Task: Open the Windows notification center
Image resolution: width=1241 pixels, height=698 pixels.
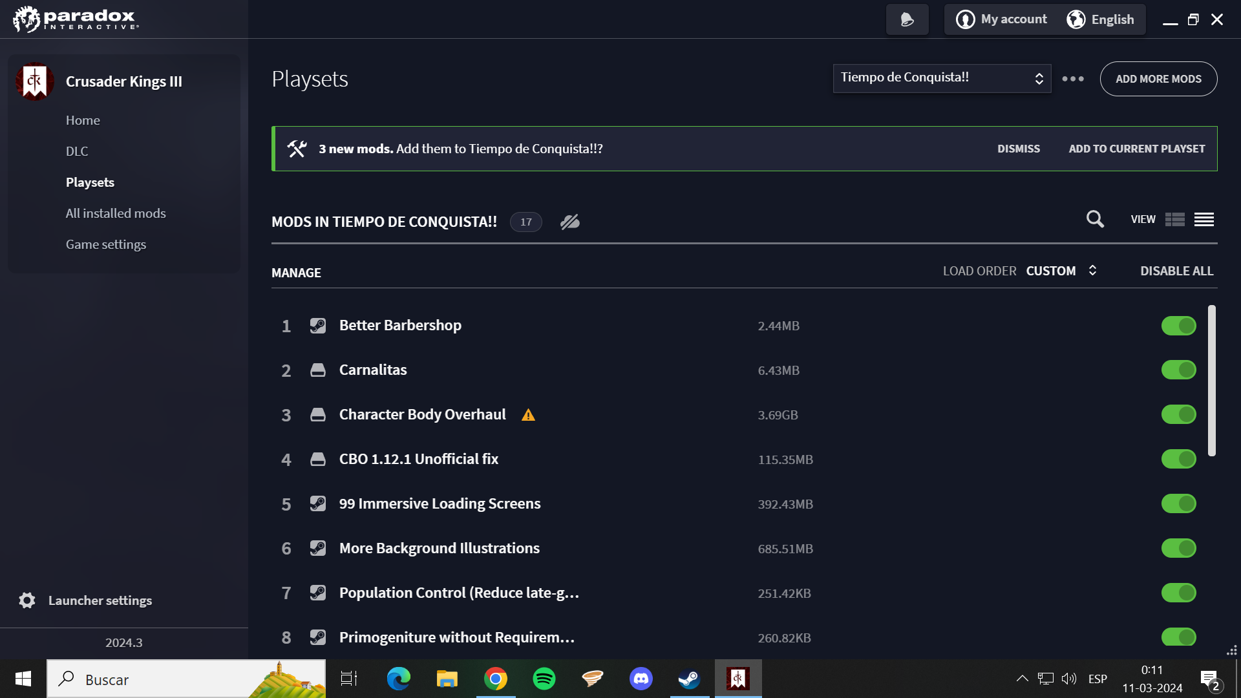Action: tap(1210, 679)
